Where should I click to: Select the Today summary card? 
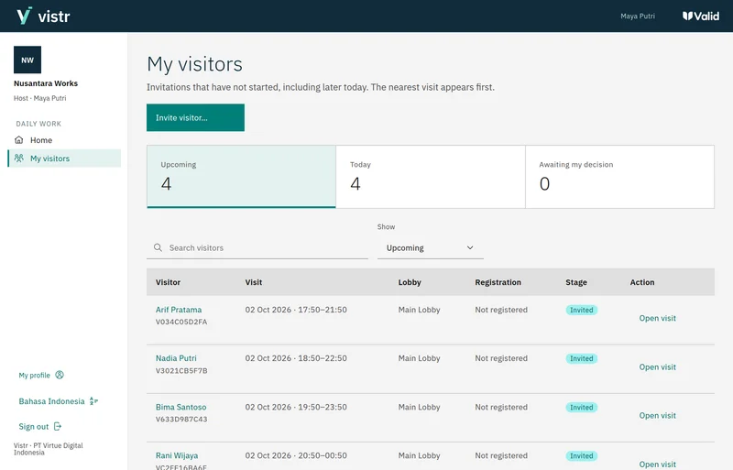431,177
